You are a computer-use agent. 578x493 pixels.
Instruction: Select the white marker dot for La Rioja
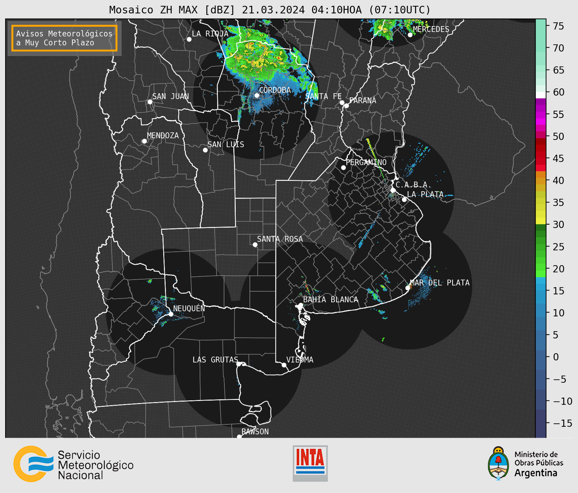(x=189, y=39)
